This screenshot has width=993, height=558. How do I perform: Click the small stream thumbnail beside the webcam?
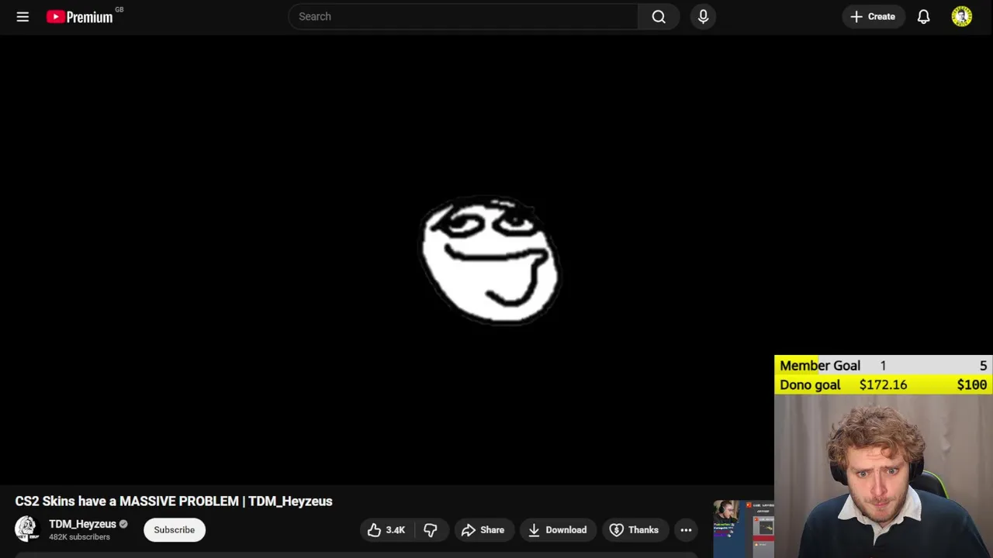[744, 529]
